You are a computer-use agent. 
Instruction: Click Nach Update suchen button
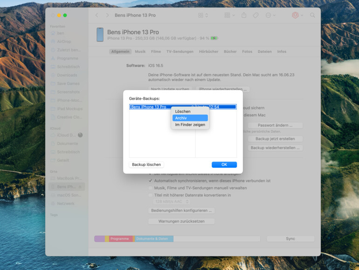coord(170,89)
